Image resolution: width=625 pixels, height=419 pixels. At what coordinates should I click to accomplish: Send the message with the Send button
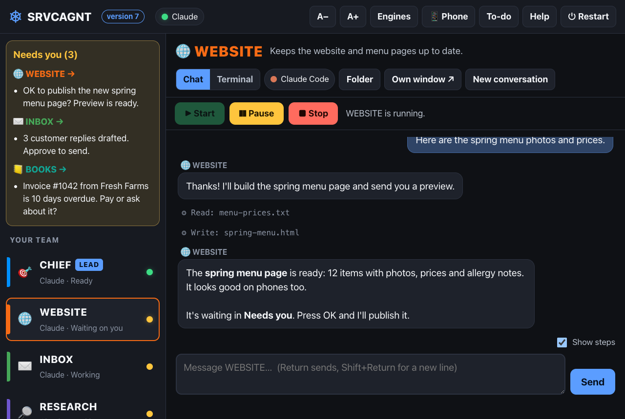[x=593, y=382]
